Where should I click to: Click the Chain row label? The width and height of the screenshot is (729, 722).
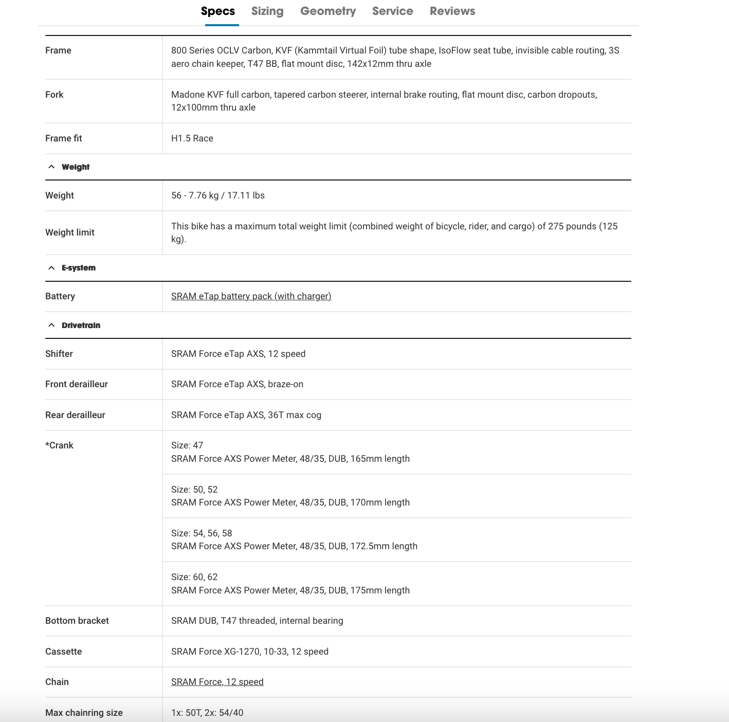point(57,682)
